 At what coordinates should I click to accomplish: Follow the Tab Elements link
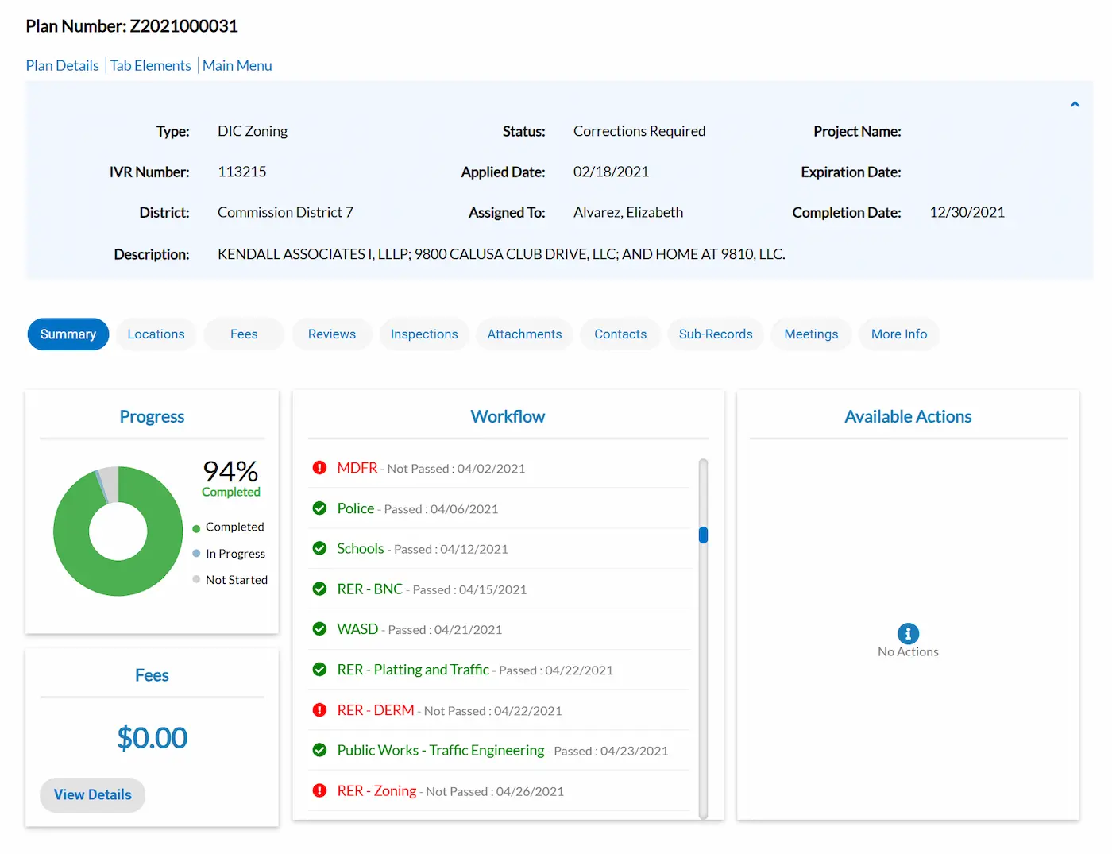(150, 65)
